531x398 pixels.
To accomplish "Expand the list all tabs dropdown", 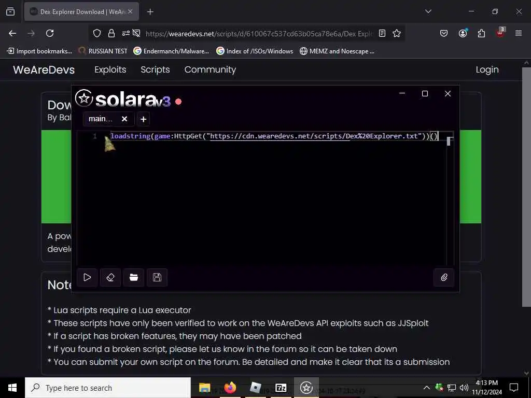I will click(x=428, y=11).
